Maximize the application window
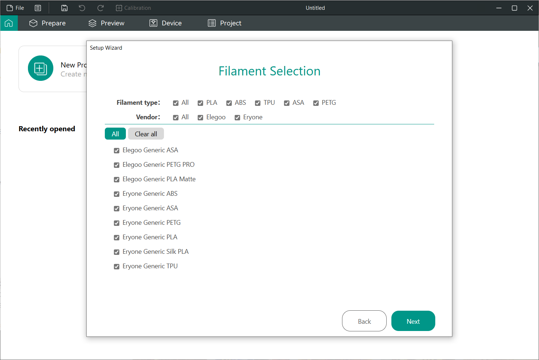Image resolution: width=539 pixels, height=360 pixels. coord(514,8)
